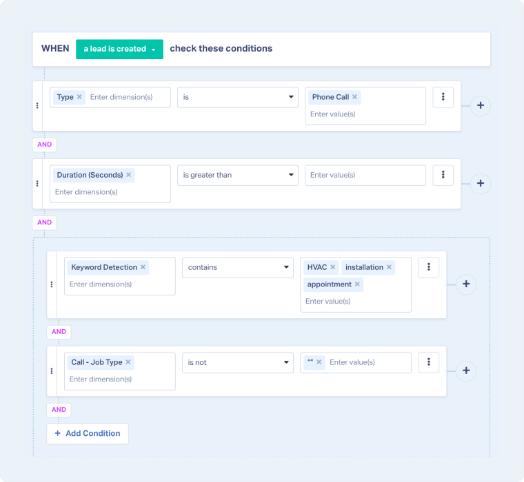Remove the HVAC keyword tag
524x482 pixels.
[x=332, y=267]
